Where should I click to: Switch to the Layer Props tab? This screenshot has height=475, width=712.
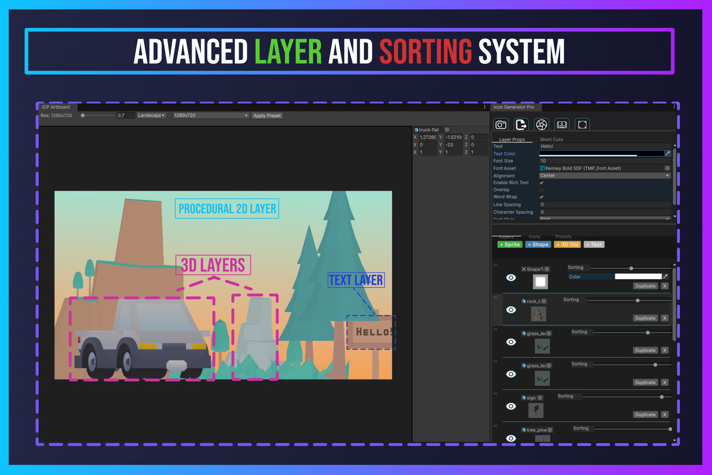(512, 140)
